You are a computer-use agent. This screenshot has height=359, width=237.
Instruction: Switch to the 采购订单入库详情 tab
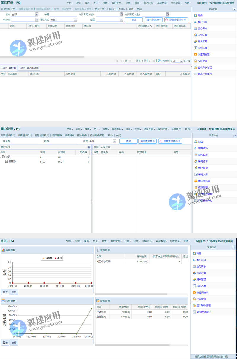coord(29,68)
